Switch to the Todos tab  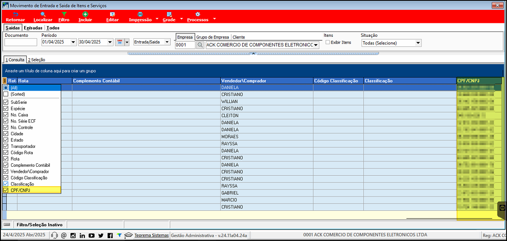[53, 28]
